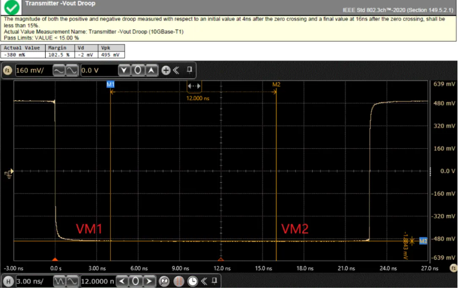This screenshot has height=289, width=458.
Task: Collapse the horizontal toolbar with double chevron
Action: (x=204, y=281)
